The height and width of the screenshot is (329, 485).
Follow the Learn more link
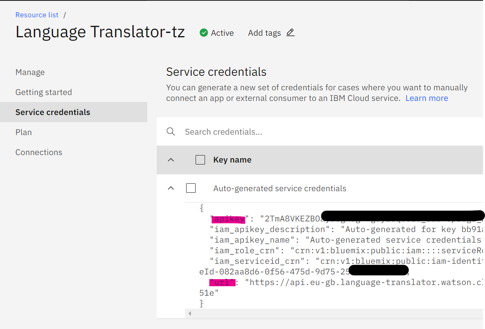pos(426,98)
